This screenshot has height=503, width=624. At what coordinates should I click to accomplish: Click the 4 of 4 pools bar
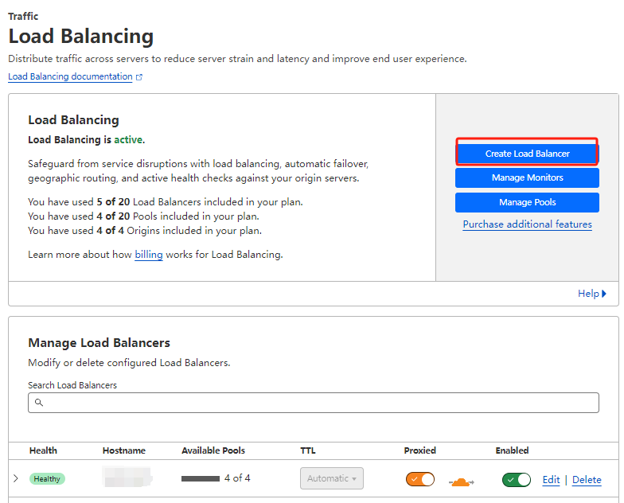click(x=201, y=478)
